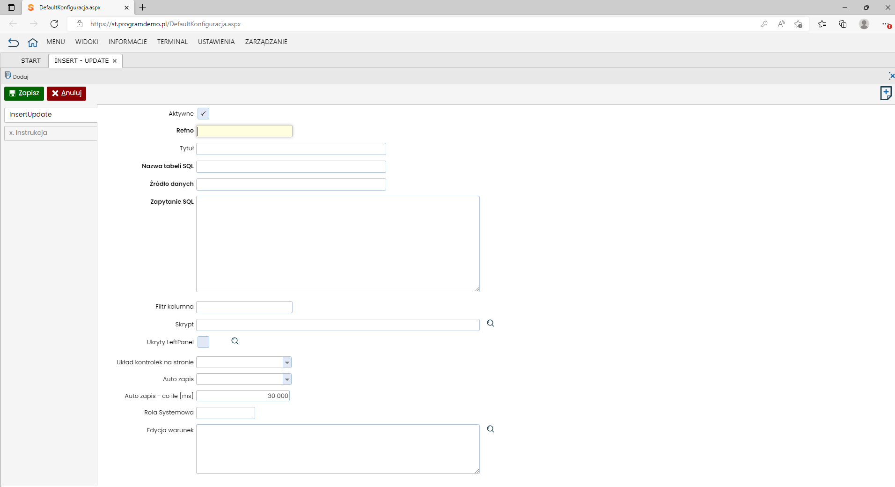Open a new browser tab
This screenshot has width=895, height=487.
143,7
